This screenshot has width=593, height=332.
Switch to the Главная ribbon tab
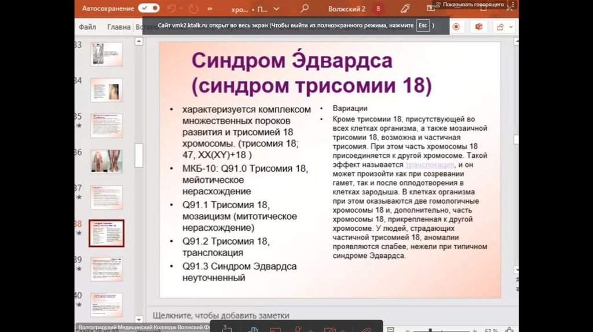pos(119,27)
